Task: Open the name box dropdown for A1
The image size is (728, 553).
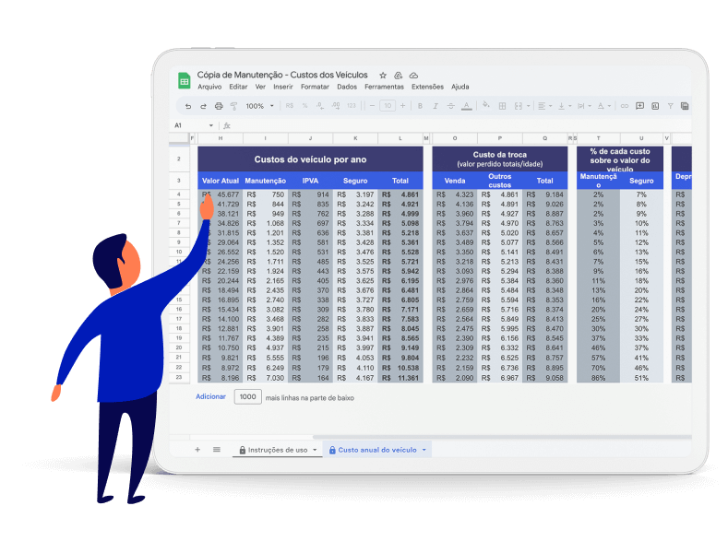Action: (211, 125)
